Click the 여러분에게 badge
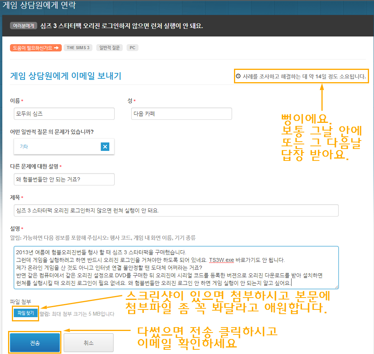This screenshot has height=354, width=374. [x=24, y=26]
